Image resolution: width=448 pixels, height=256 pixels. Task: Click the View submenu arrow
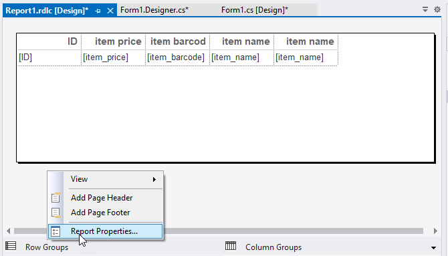tap(154, 179)
